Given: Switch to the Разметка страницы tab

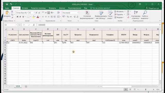Looking at the screenshot, I should pyautogui.click(x=38, y=8).
